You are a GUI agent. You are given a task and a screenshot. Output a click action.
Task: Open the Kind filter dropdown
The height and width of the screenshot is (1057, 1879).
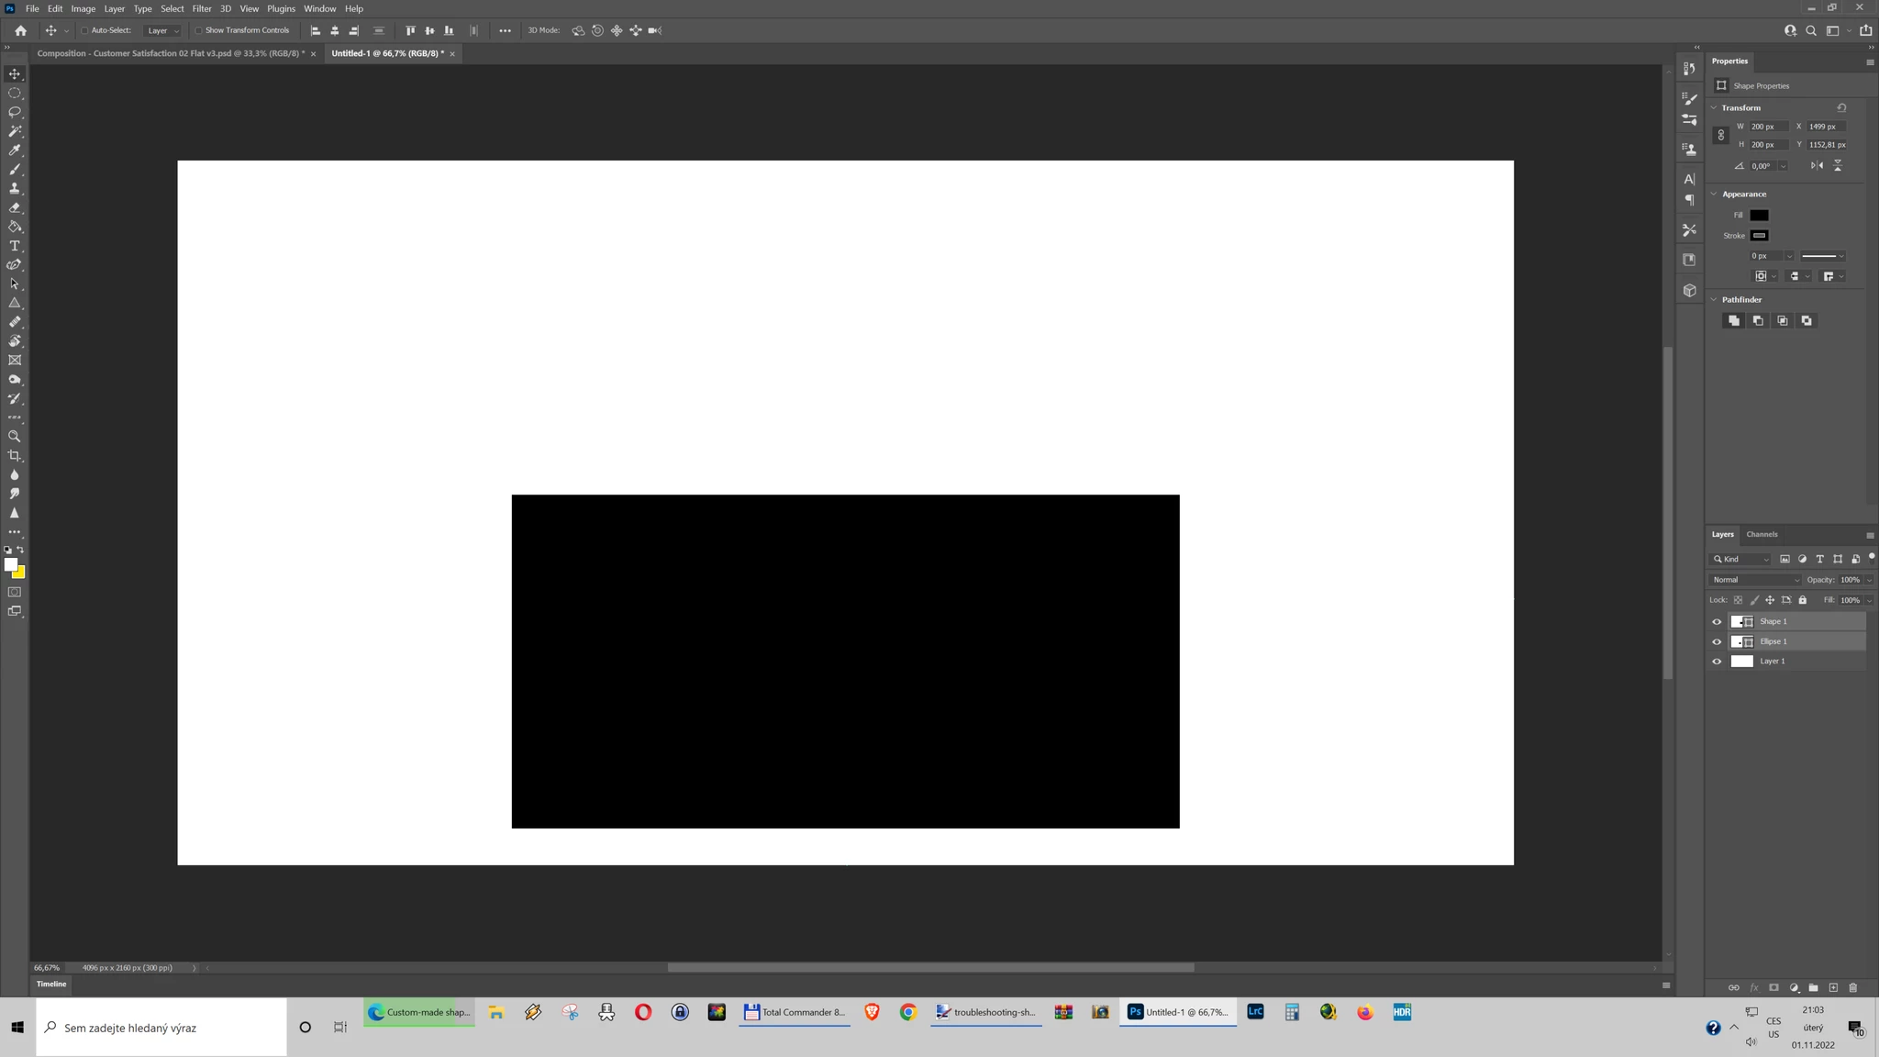tap(1740, 559)
